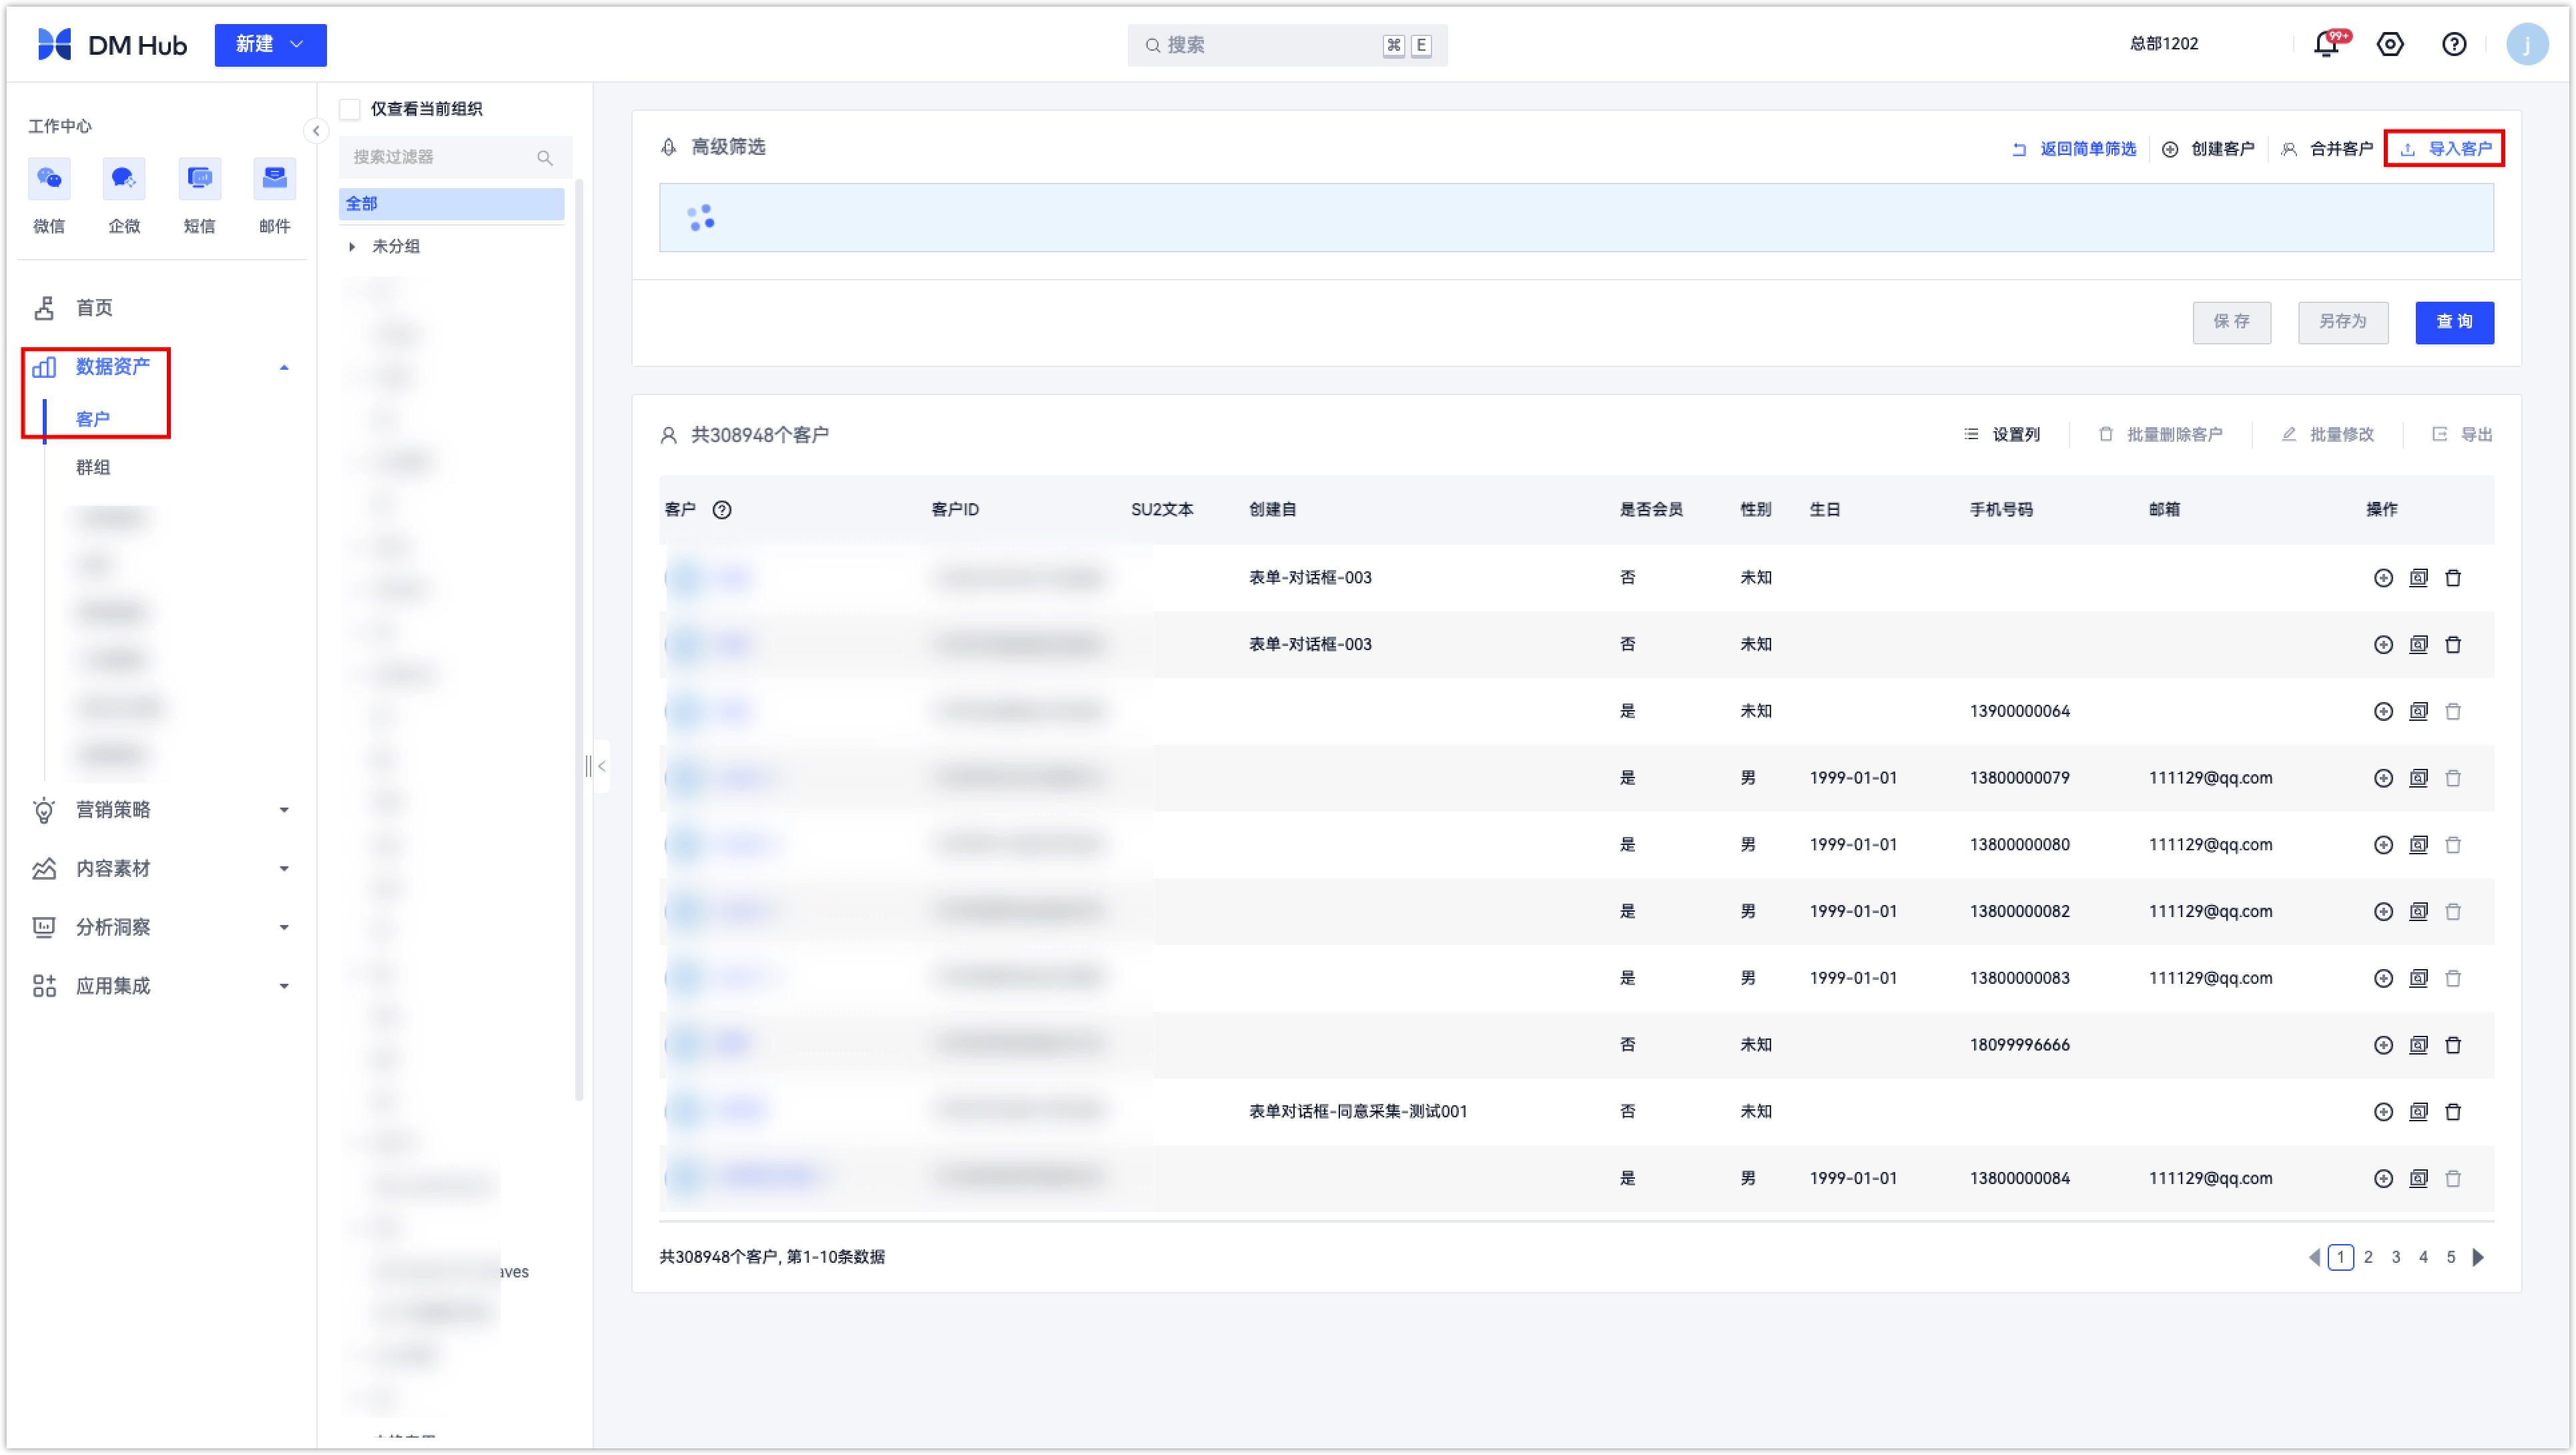This screenshot has width=2576, height=1455.
Task: Select 客户 in the sidebar
Action: [x=93, y=419]
